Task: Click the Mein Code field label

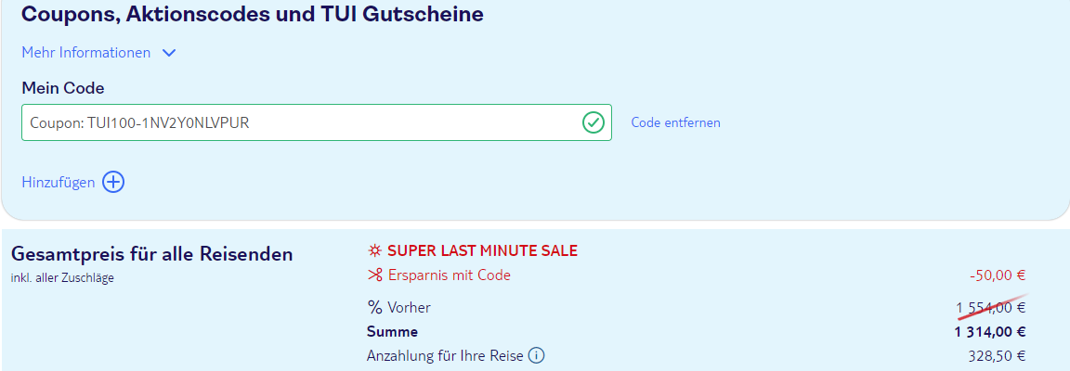Action: coord(63,88)
